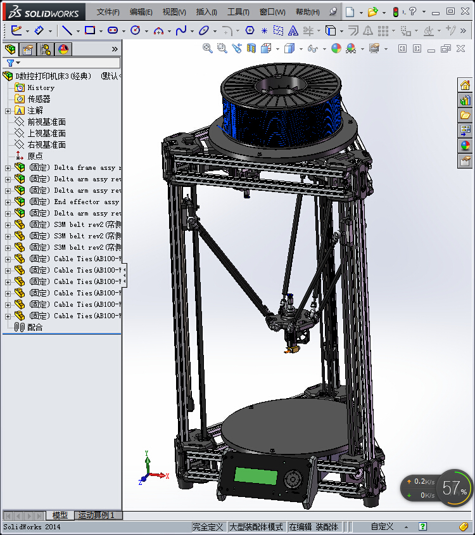Select the 原点 origin item
Screen dimensions: 475x535
click(35, 157)
